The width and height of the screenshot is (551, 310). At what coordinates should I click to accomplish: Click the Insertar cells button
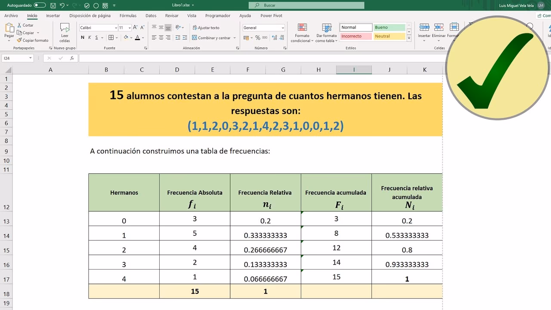424,30
